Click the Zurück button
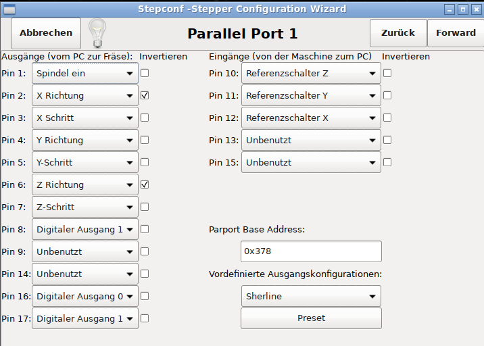Viewport: 484px width, 346px height. [x=398, y=32]
